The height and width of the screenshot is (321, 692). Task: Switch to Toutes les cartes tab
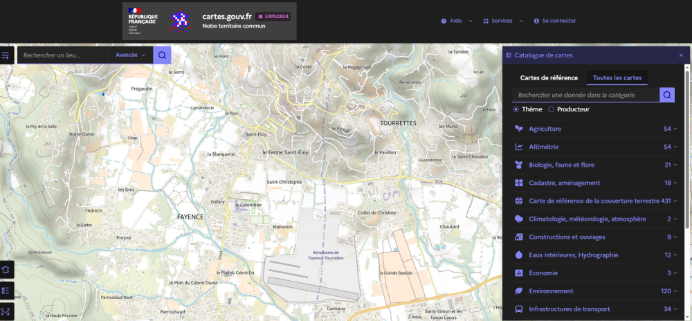click(617, 77)
